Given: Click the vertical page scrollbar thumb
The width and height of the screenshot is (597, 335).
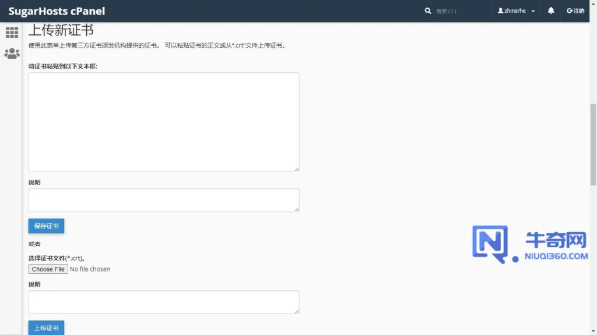Looking at the screenshot, I should click(593, 144).
